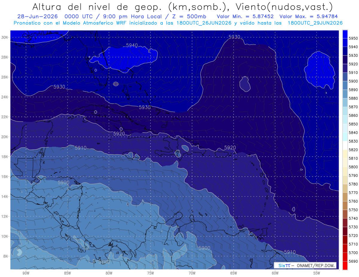Click the colorbar label 5810

pyautogui.click(x=353, y=158)
